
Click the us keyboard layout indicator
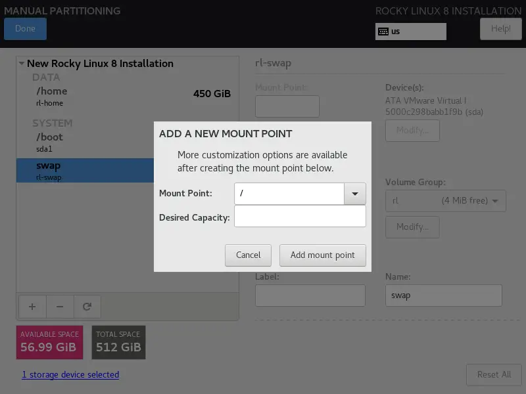410,32
